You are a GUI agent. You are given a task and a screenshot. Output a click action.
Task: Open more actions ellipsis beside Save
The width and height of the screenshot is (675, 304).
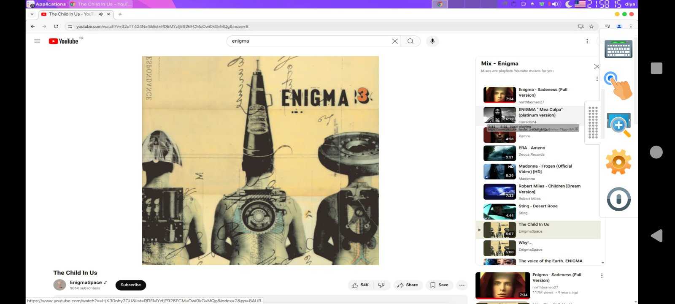pos(462,285)
